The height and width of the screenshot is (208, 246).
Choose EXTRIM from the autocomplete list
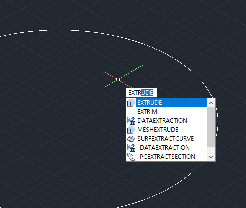[167, 112]
